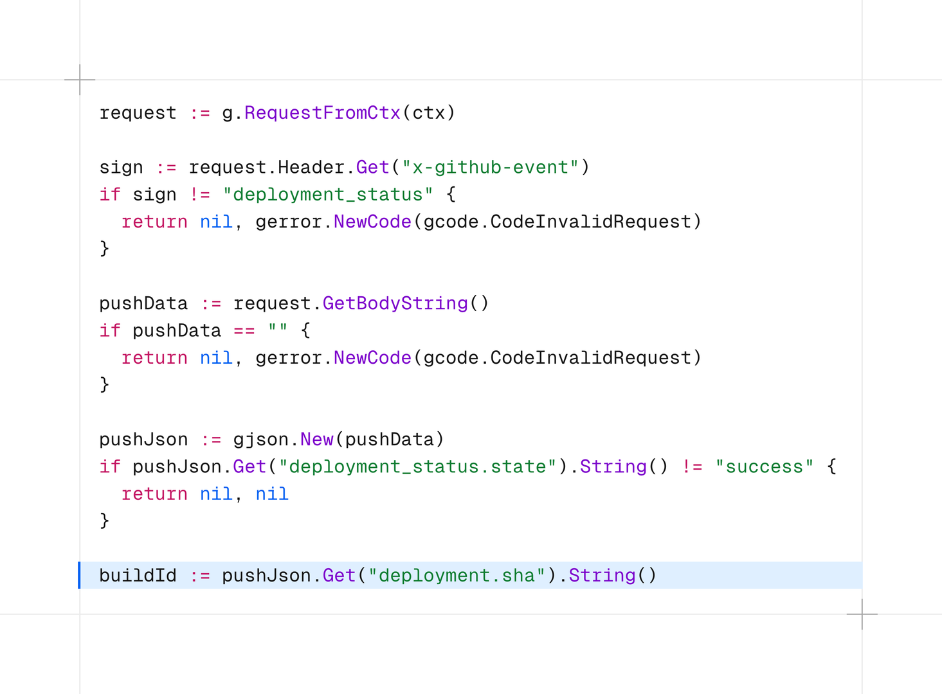The width and height of the screenshot is (942, 694).
Task: Click the RequestFromCtx function call
Action: click(x=323, y=112)
